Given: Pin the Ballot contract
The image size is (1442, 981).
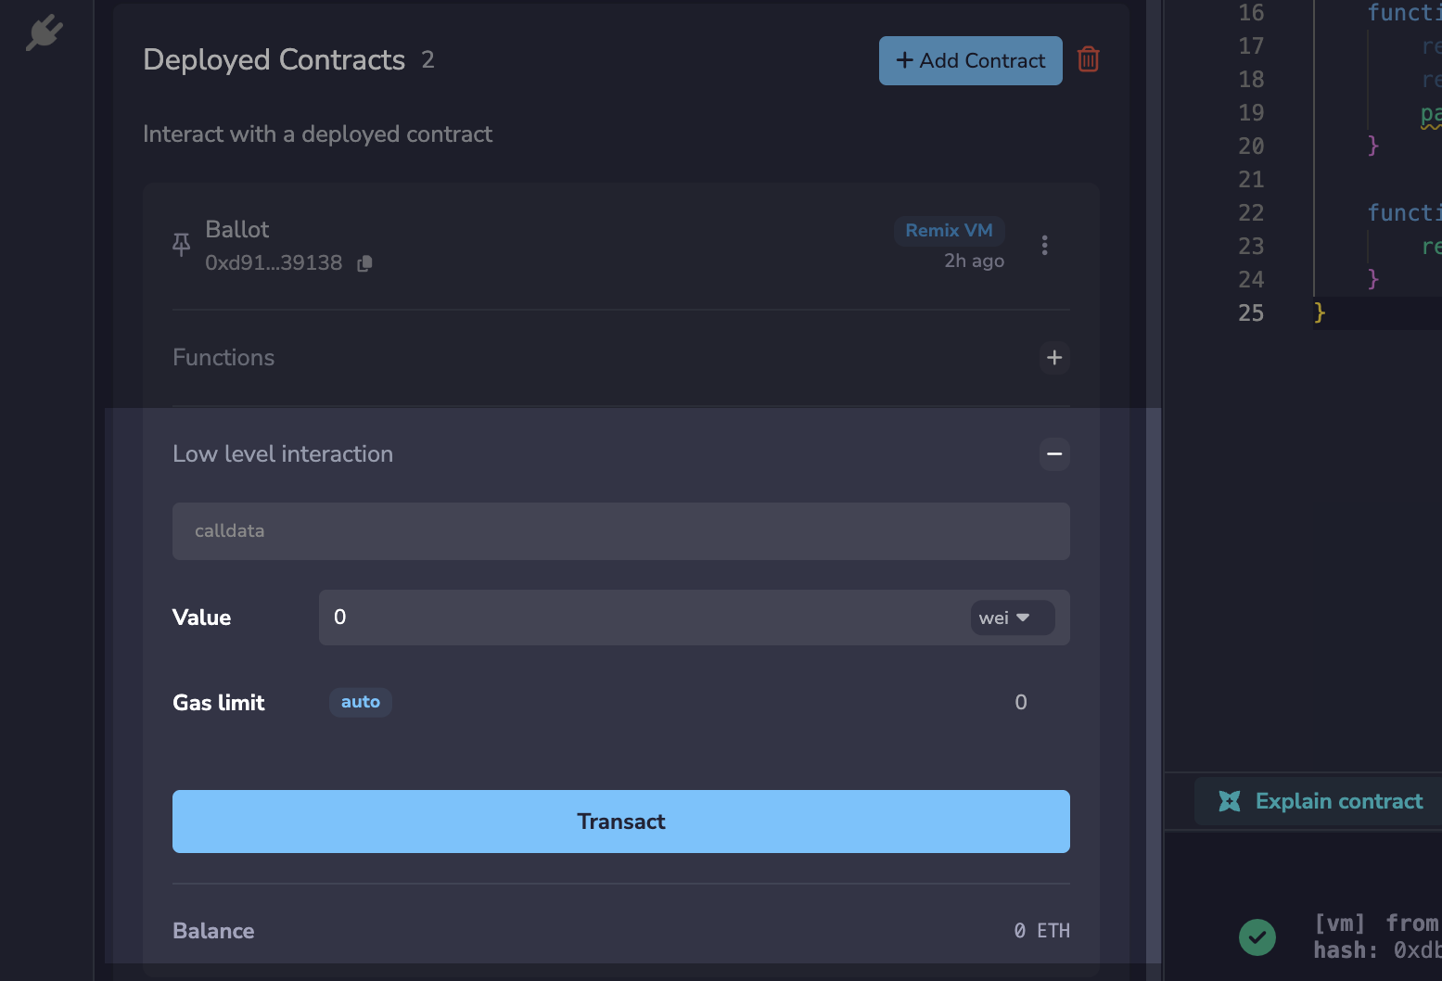Looking at the screenshot, I should tap(182, 245).
